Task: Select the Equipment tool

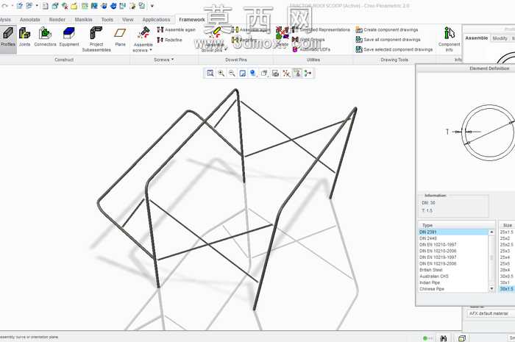Action: 69,37
